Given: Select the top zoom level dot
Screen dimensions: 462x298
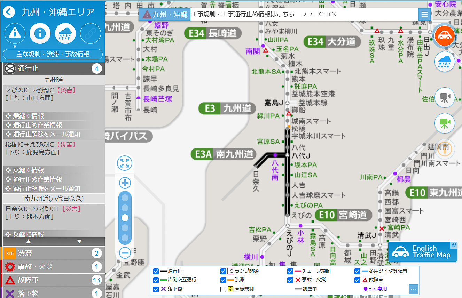Looking at the screenshot, I should [125, 198].
